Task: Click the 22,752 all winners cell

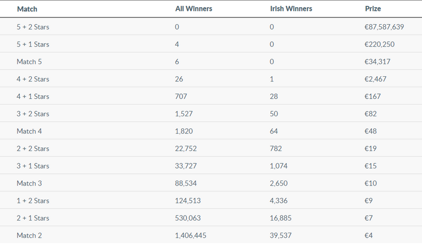Action: tap(186, 149)
